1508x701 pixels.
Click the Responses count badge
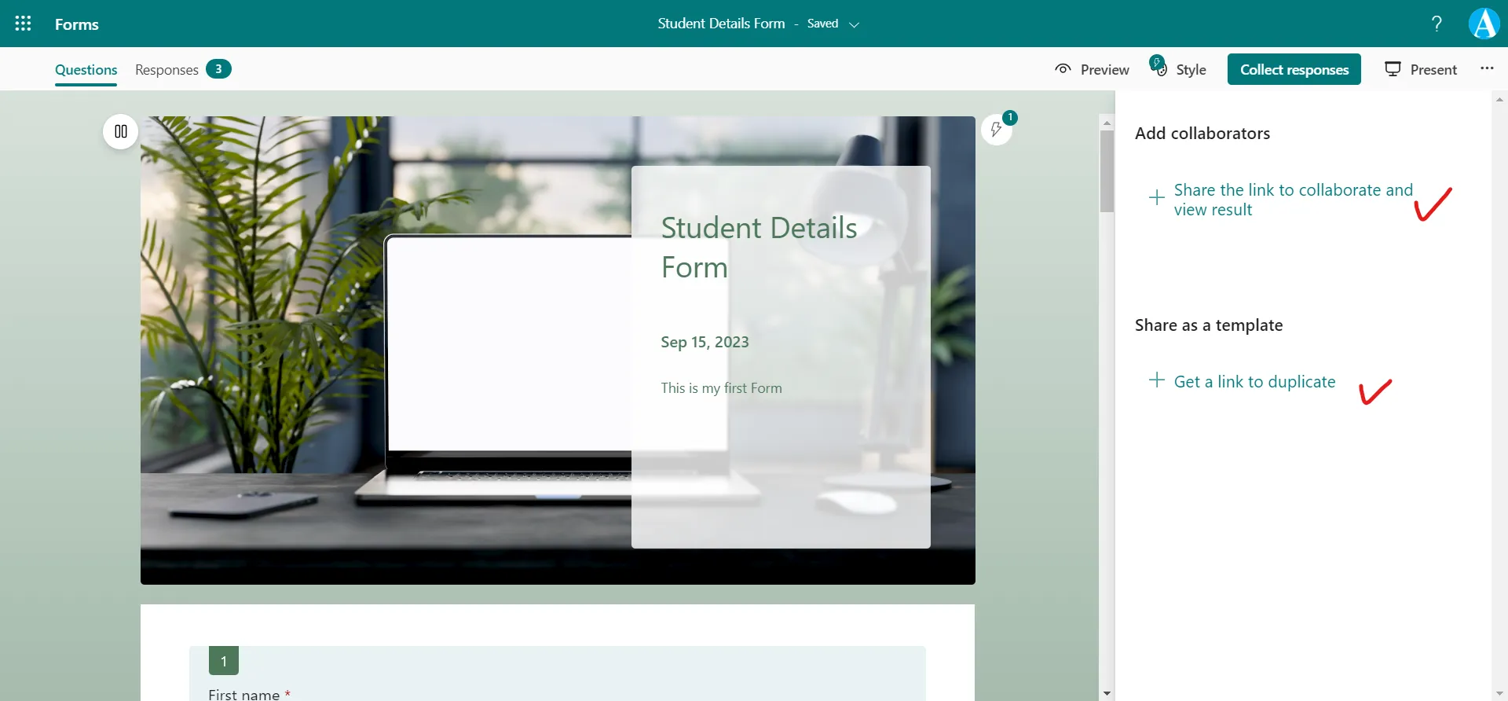[218, 69]
